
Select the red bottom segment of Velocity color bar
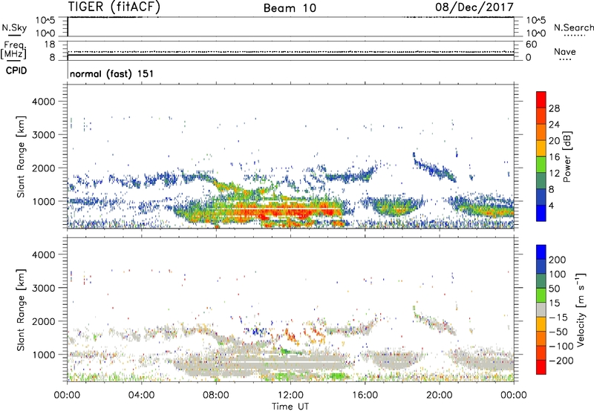[x=541, y=367]
